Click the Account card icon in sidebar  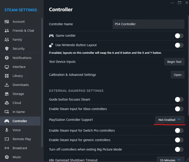tap(7, 22)
